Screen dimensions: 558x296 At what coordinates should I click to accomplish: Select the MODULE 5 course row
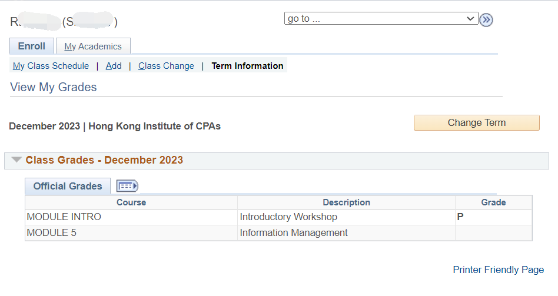[x=278, y=232]
